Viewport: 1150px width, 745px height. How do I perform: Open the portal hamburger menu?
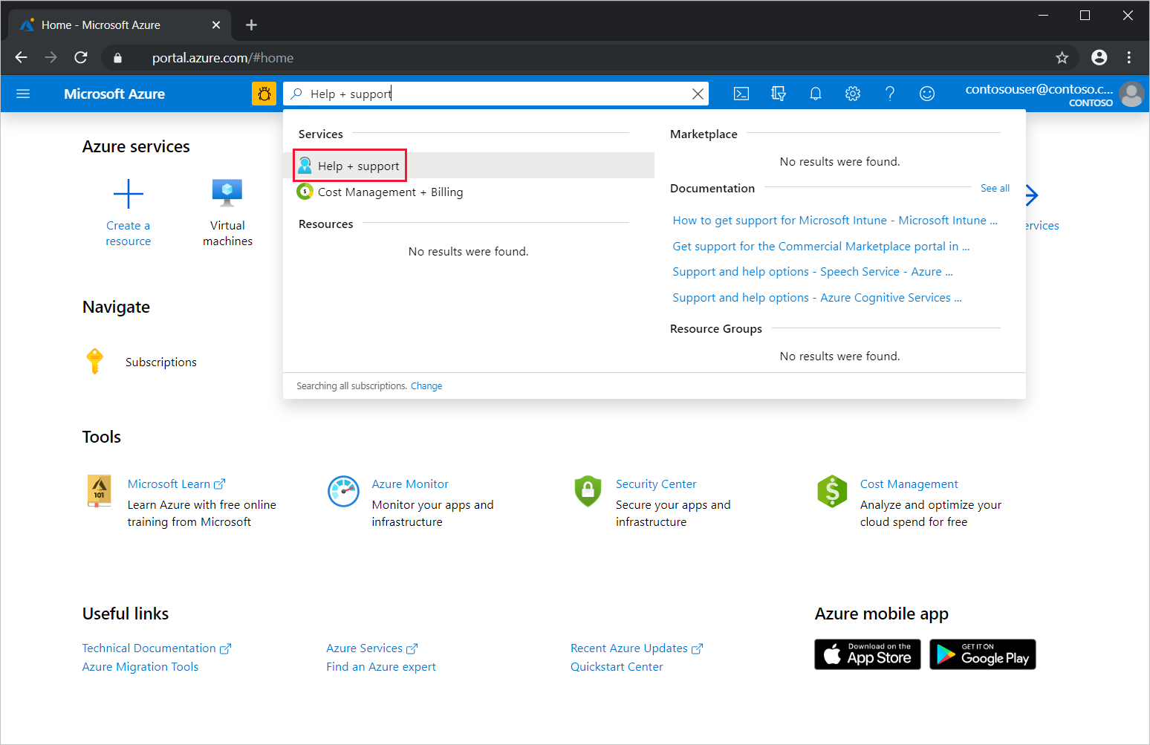[x=23, y=94]
